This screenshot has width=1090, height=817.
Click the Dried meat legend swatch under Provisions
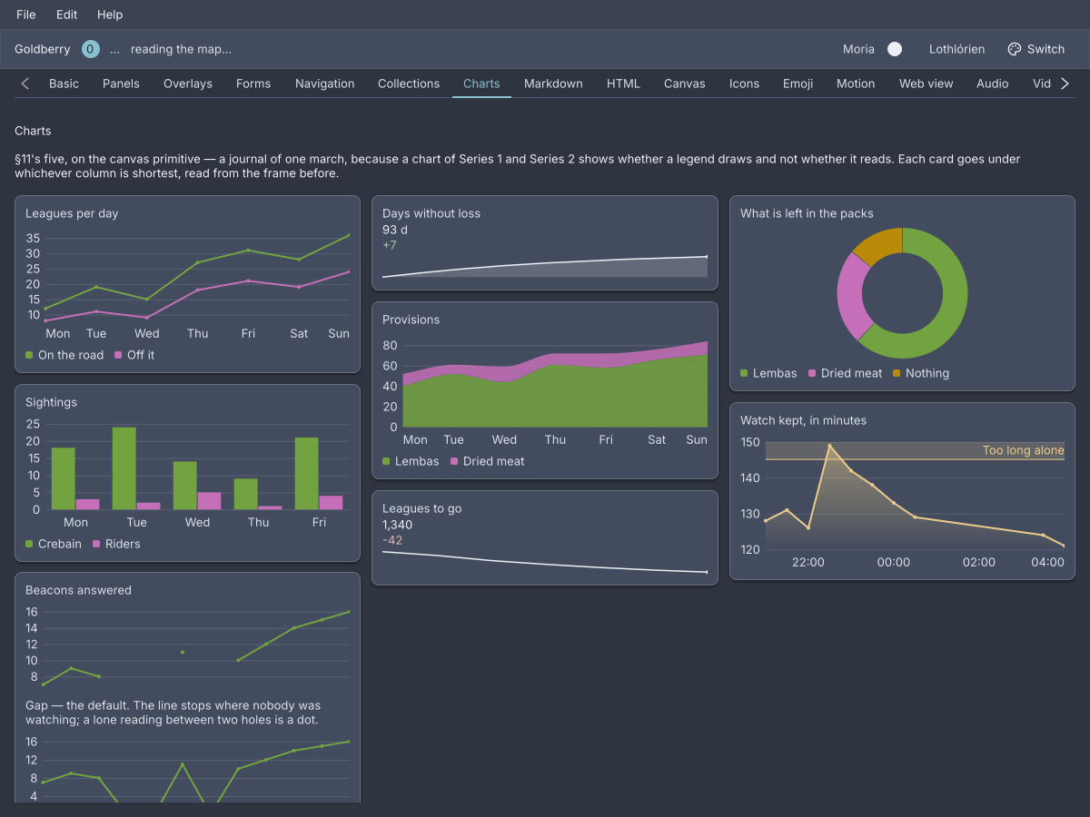[454, 461]
